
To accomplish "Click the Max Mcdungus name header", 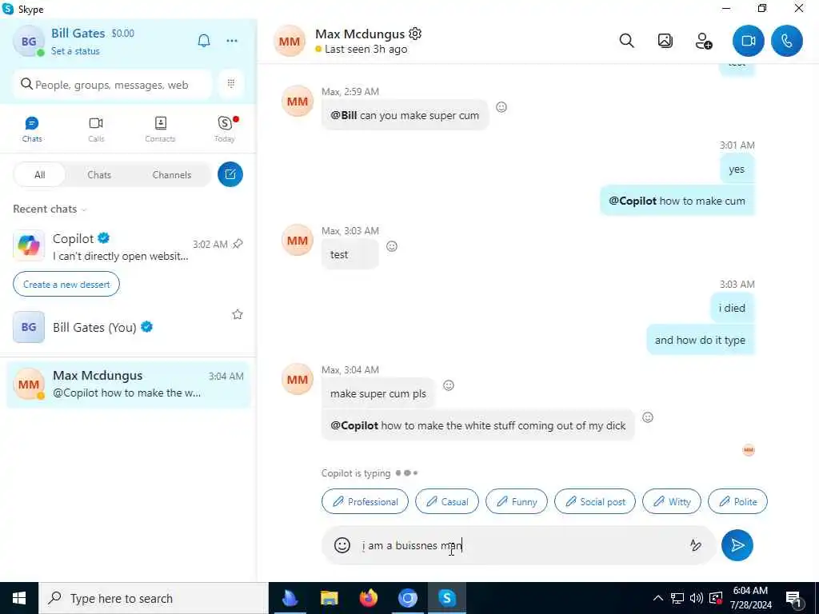I will pos(360,34).
